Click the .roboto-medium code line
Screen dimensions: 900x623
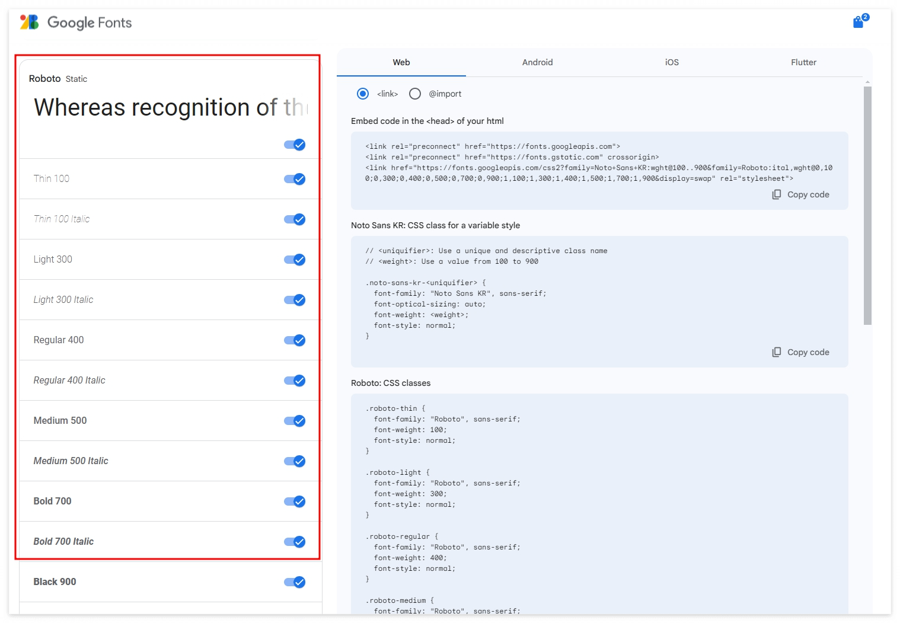pos(400,600)
